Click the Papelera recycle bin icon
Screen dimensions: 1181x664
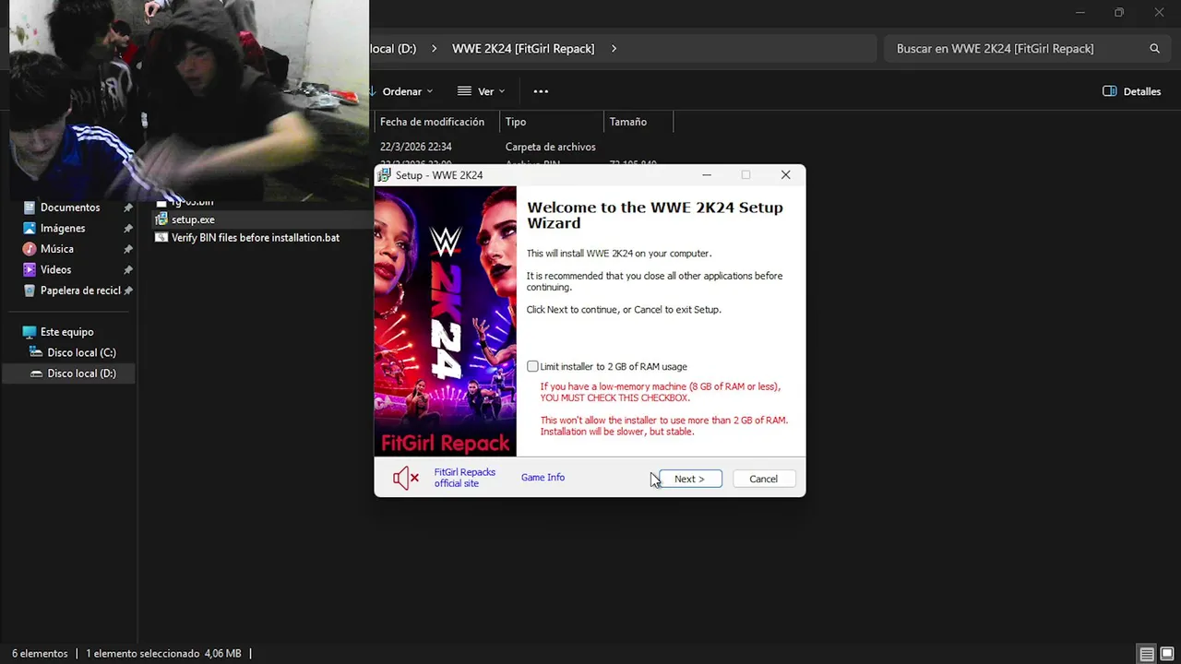pyautogui.click(x=30, y=290)
